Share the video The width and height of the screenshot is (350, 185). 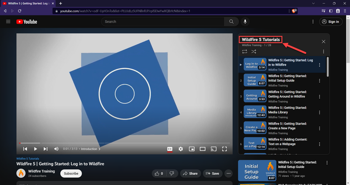pyautogui.click(x=190, y=173)
